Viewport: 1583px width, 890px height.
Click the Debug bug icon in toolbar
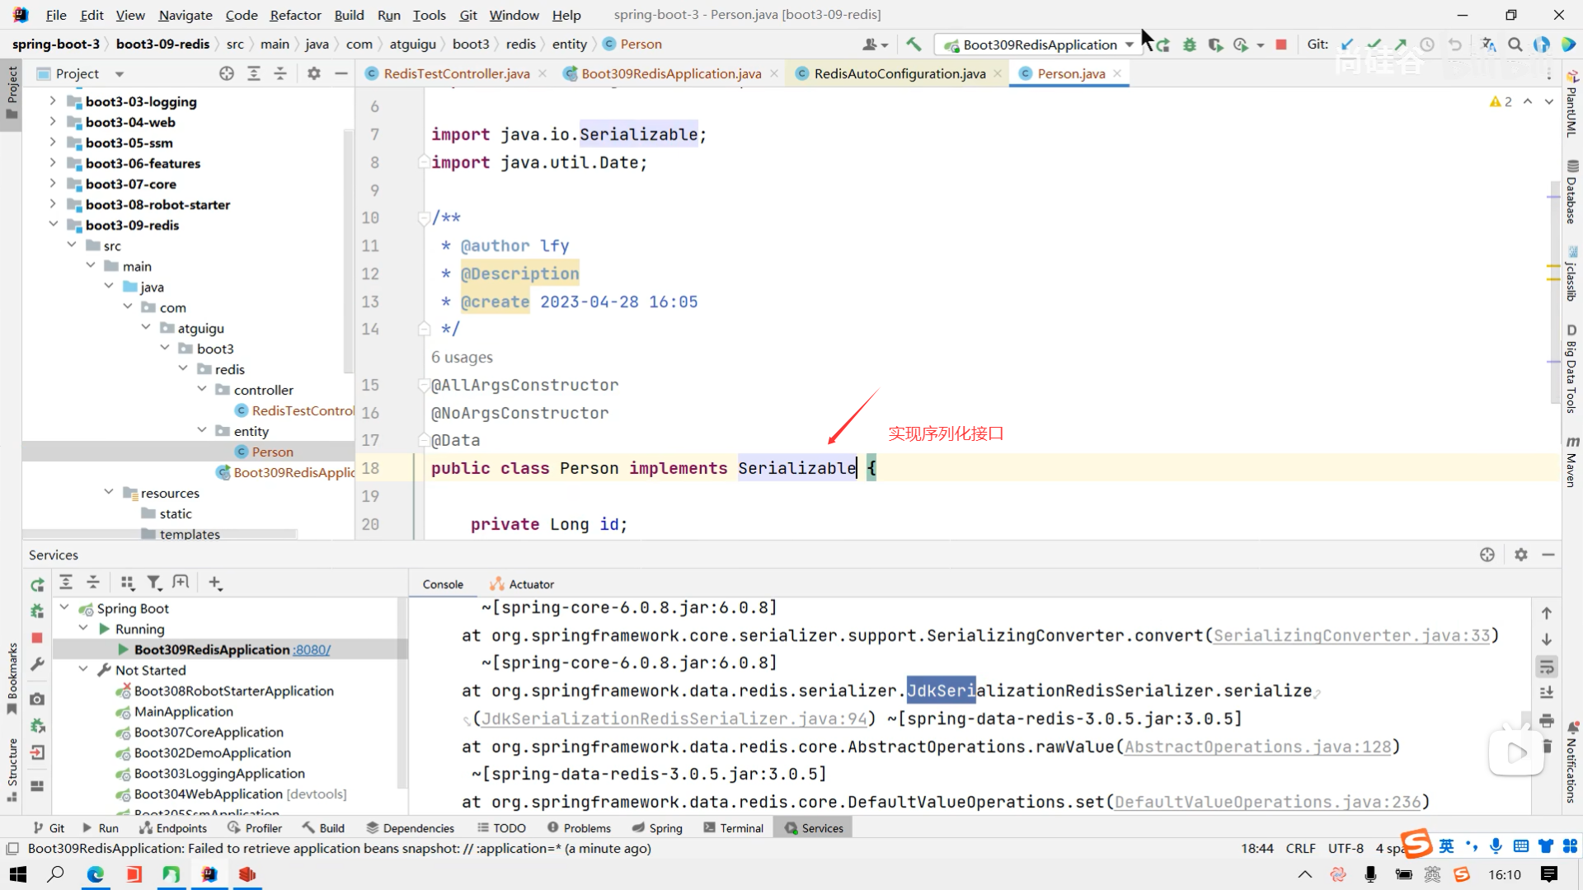click(x=1189, y=44)
